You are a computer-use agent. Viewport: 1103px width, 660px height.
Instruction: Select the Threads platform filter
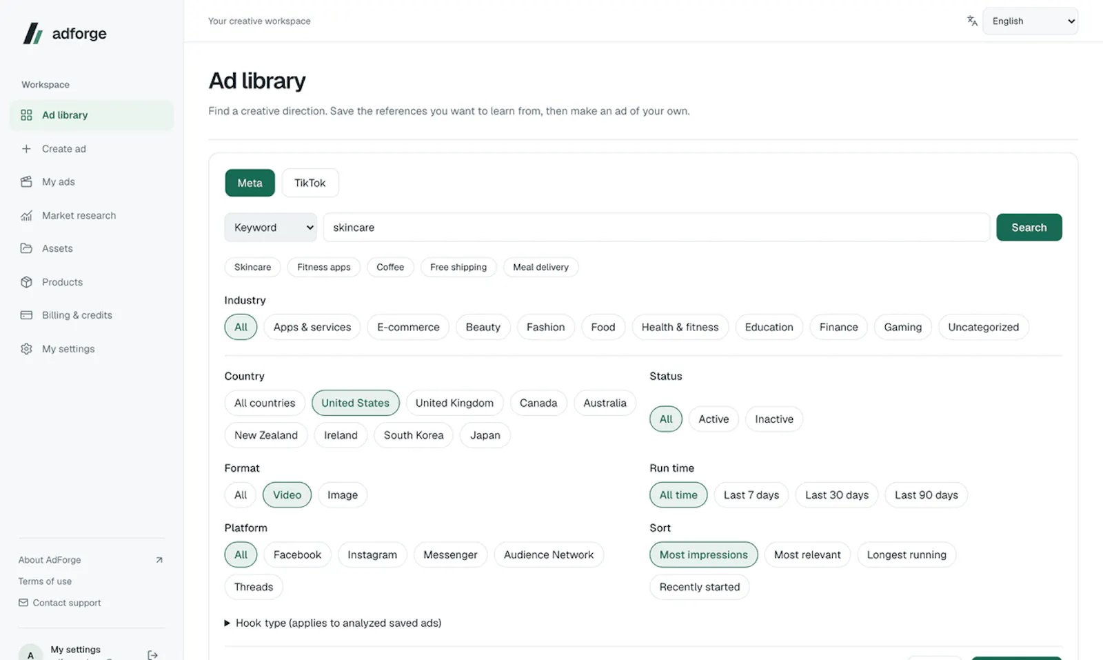coord(254,587)
